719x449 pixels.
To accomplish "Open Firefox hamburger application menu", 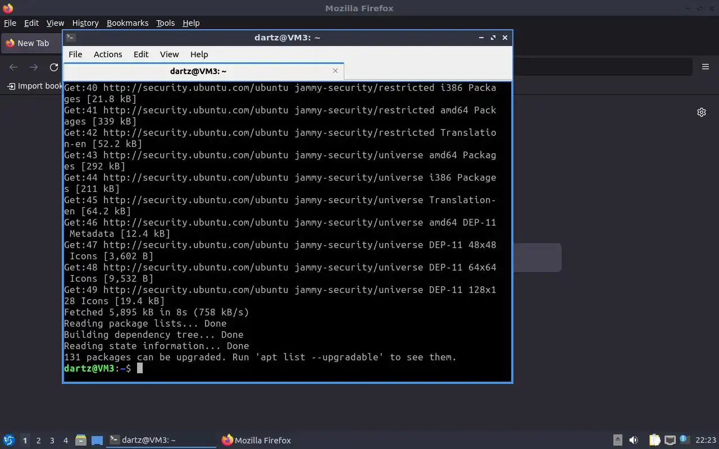I will (706, 67).
